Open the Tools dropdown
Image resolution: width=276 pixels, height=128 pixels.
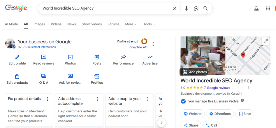(149, 24)
